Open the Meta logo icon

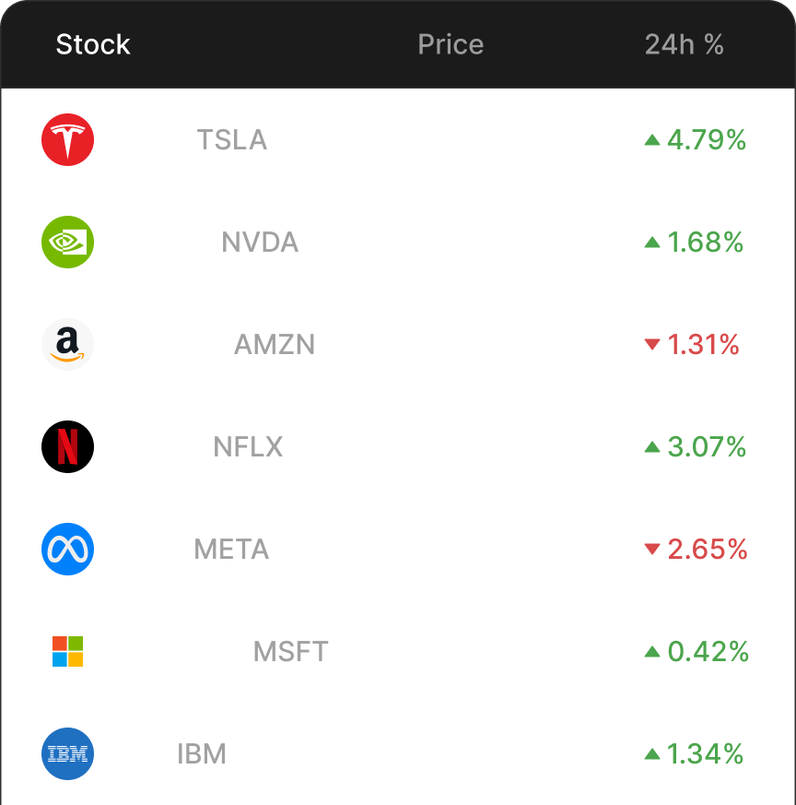[68, 550]
